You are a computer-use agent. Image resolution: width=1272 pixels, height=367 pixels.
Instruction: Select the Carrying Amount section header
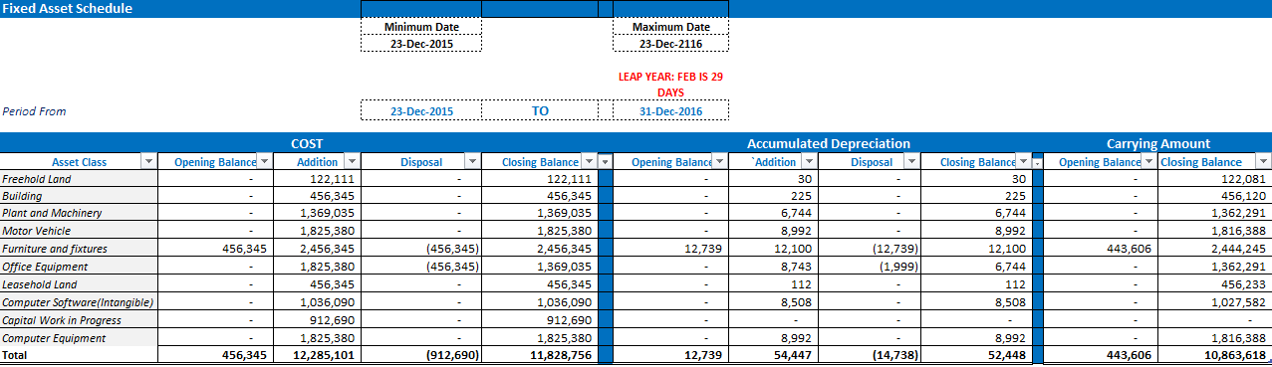point(1158,143)
